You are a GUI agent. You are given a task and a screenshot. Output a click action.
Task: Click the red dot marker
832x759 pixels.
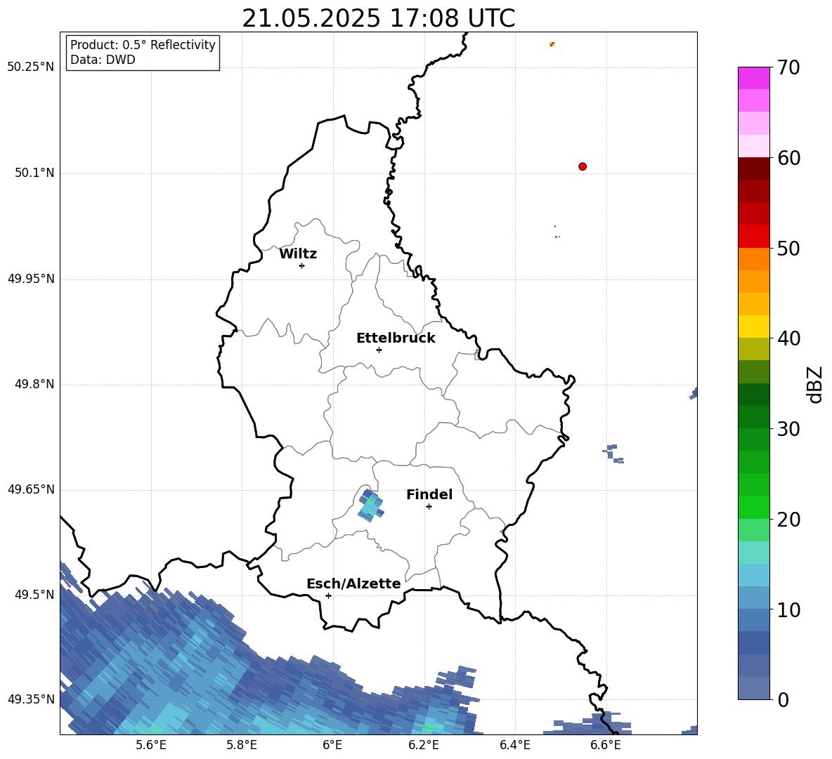[x=583, y=166]
